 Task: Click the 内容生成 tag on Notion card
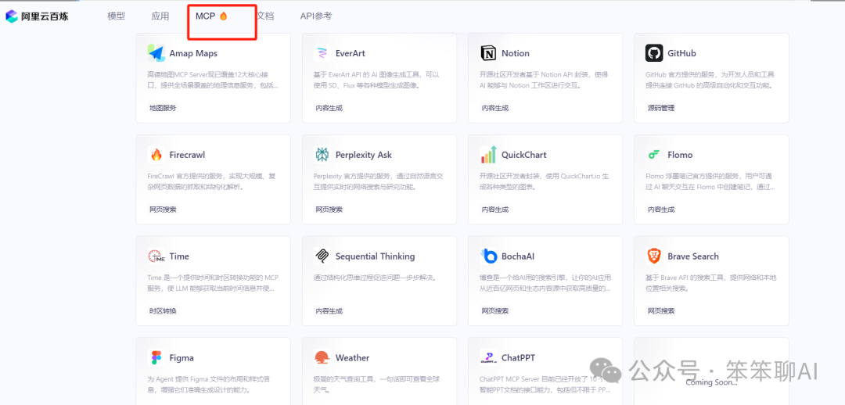tap(494, 108)
